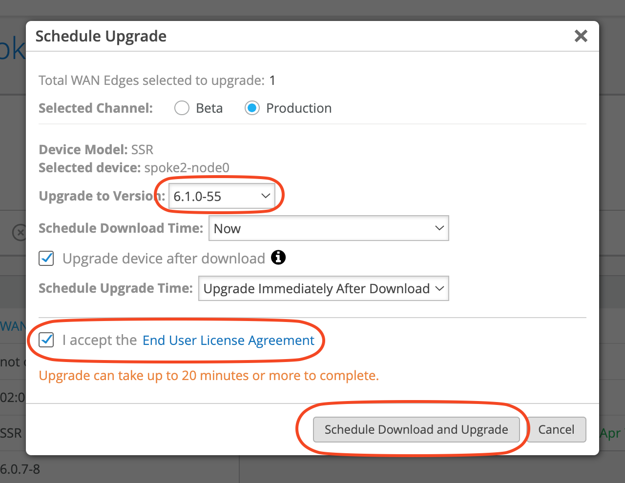Click the Device Model SSR text
This screenshot has height=483, width=625.
(x=96, y=149)
